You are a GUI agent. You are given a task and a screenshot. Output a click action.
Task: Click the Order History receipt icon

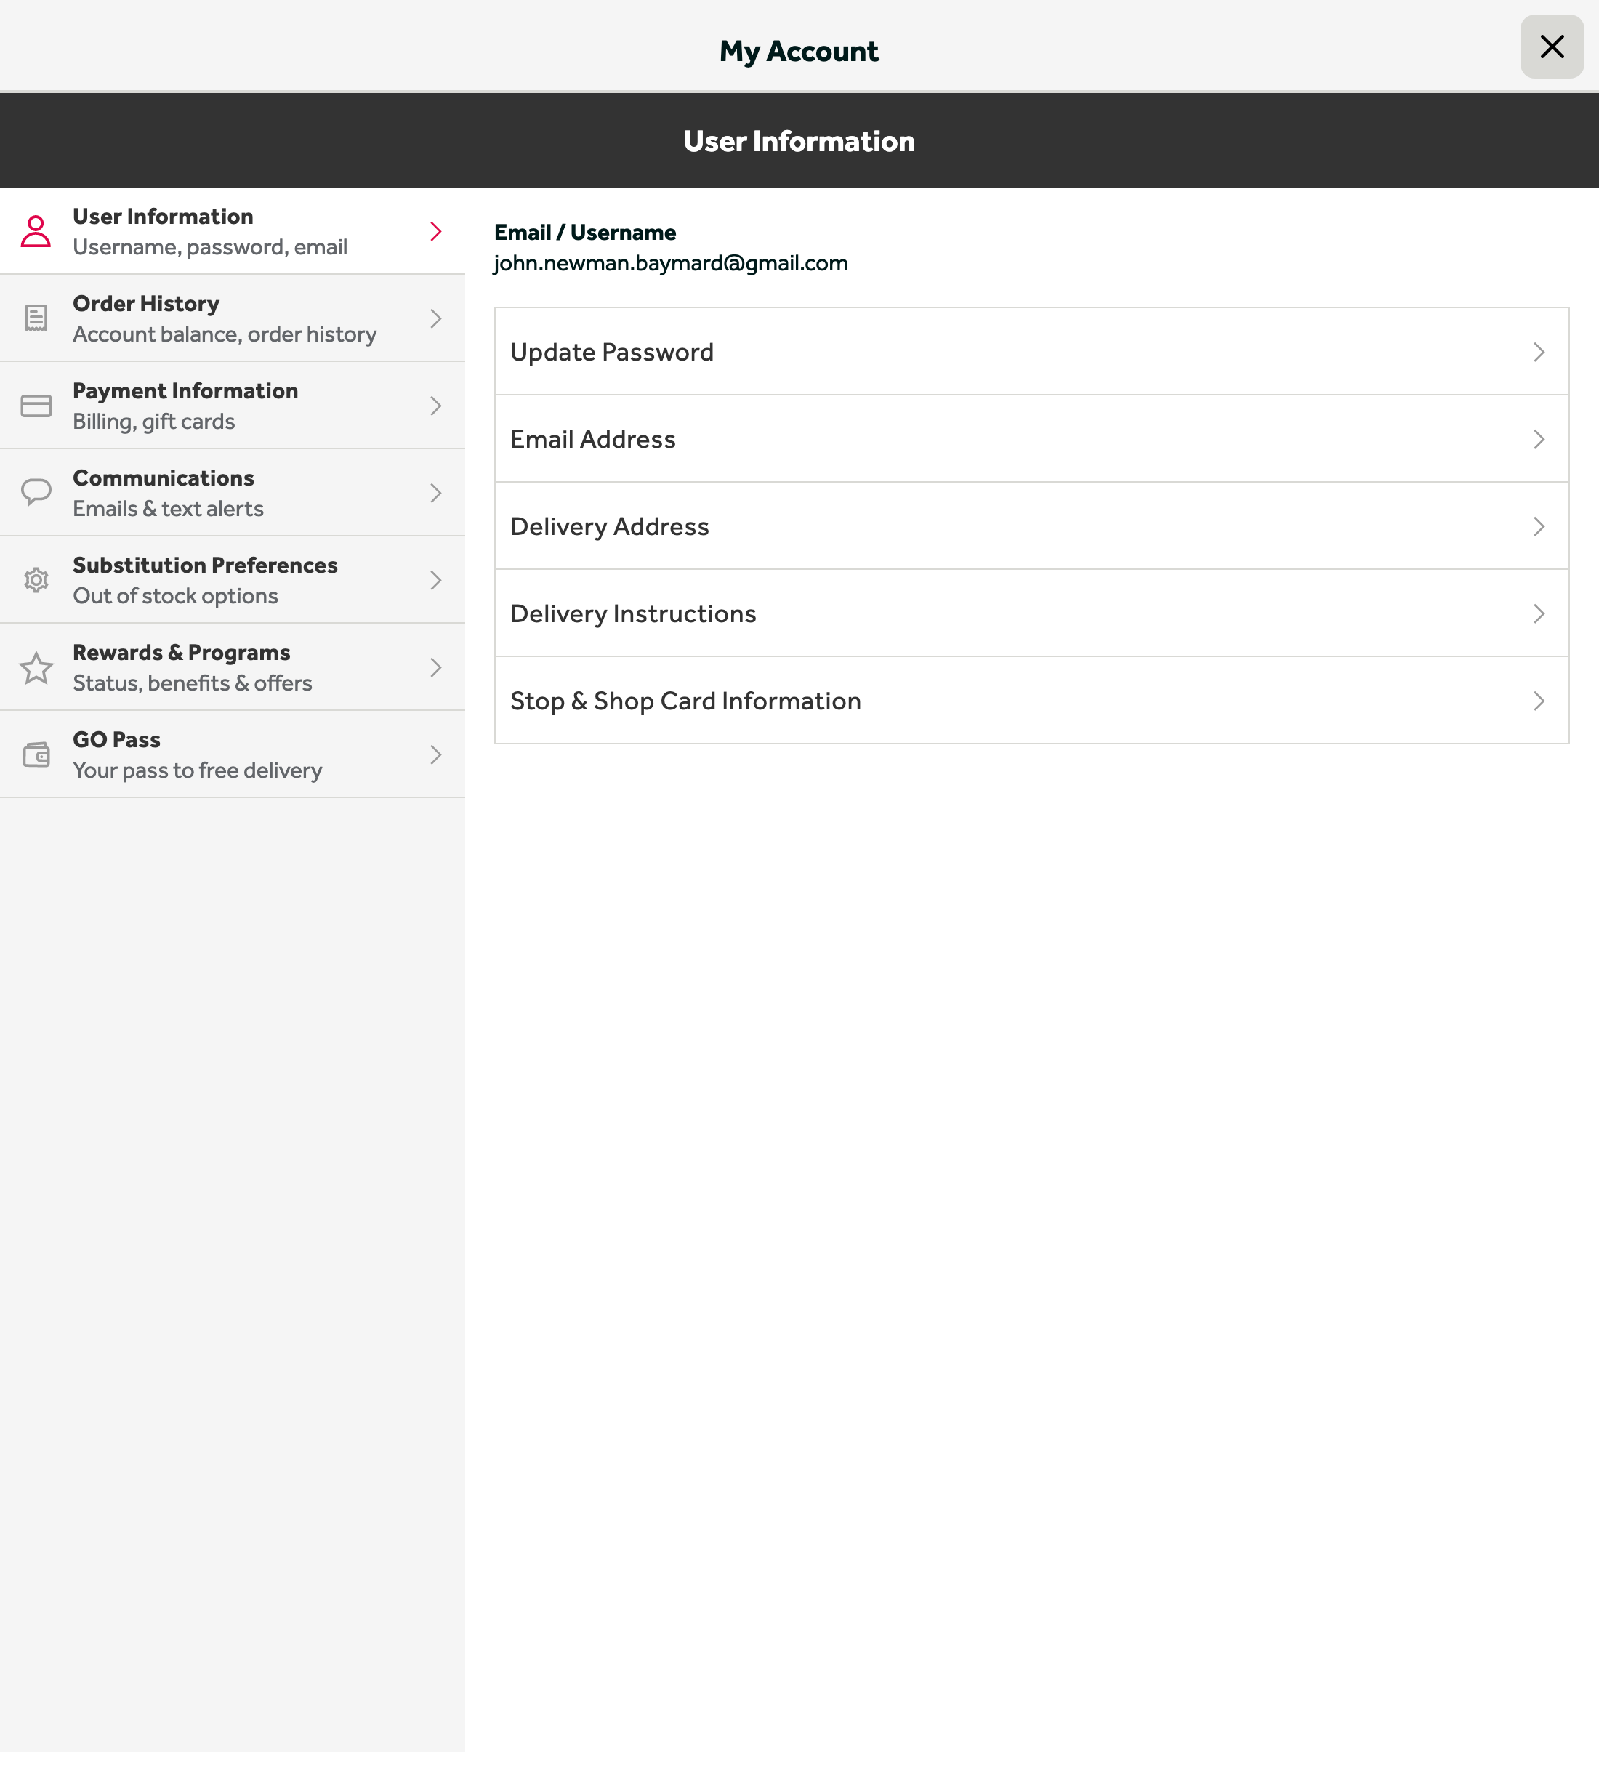(x=35, y=318)
